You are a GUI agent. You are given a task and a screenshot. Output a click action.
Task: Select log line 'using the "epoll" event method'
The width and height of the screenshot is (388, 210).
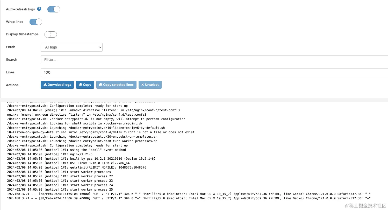point(66,150)
